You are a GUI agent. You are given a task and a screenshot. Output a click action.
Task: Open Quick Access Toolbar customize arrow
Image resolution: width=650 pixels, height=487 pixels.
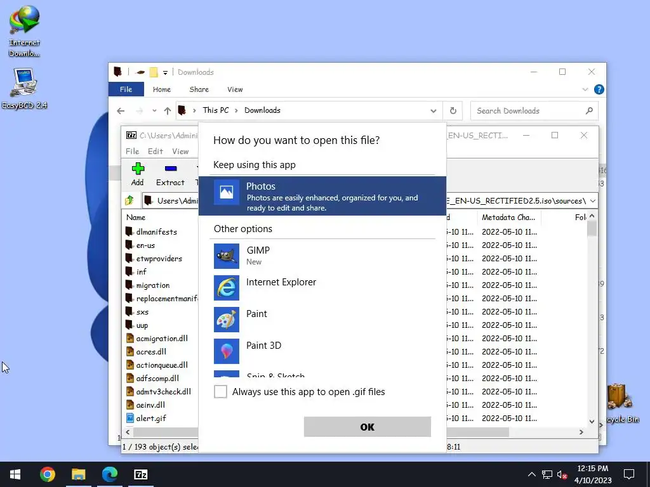[x=165, y=72]
